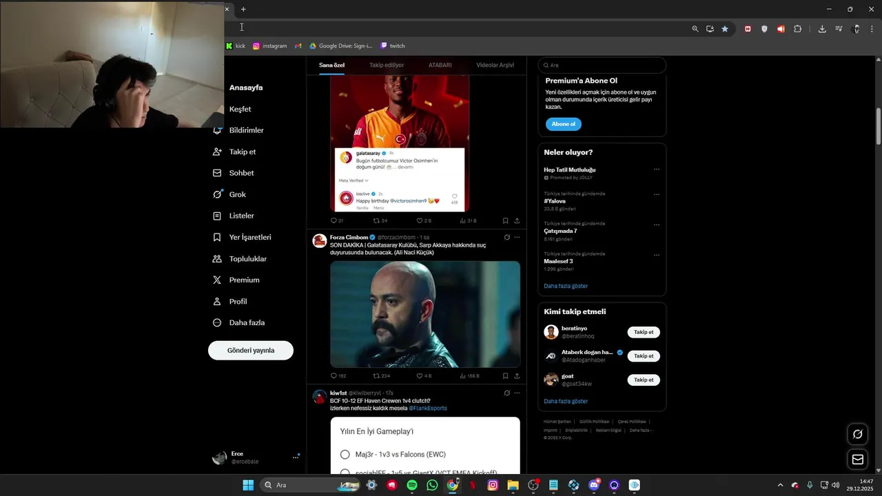
Task: Open the Premium sidebar entry
Action: tap(236, 280)
